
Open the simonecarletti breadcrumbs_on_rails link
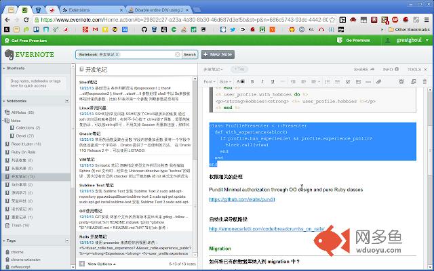(x=267, y=229)
